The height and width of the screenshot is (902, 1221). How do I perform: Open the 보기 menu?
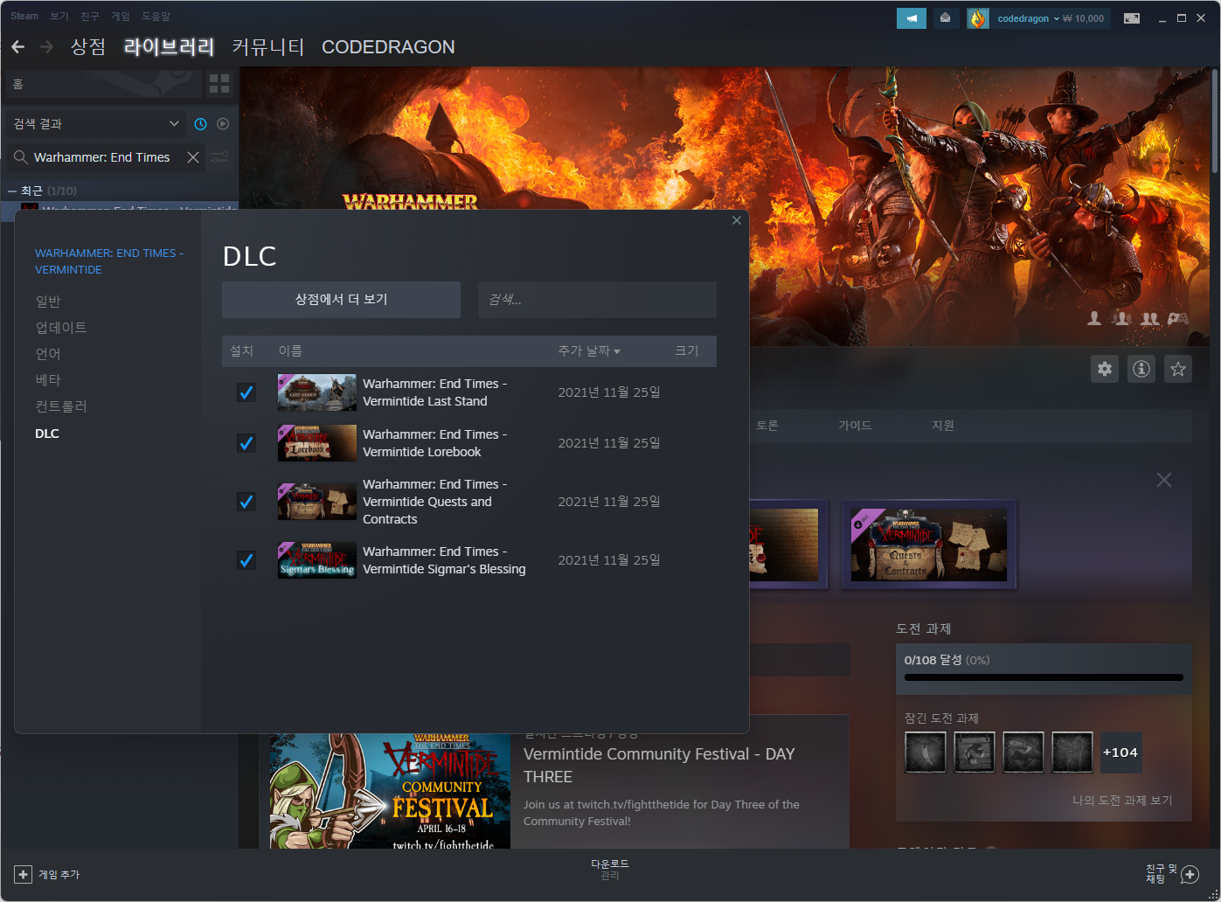pos(59,16)
